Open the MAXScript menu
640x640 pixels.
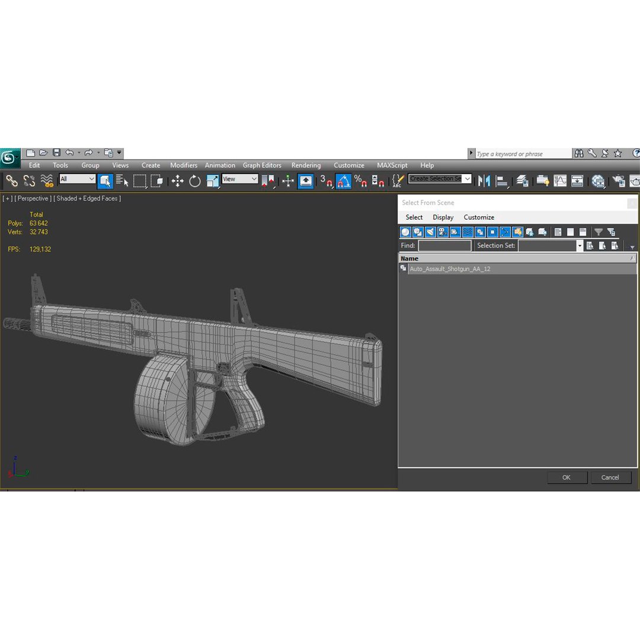point(392,165)
